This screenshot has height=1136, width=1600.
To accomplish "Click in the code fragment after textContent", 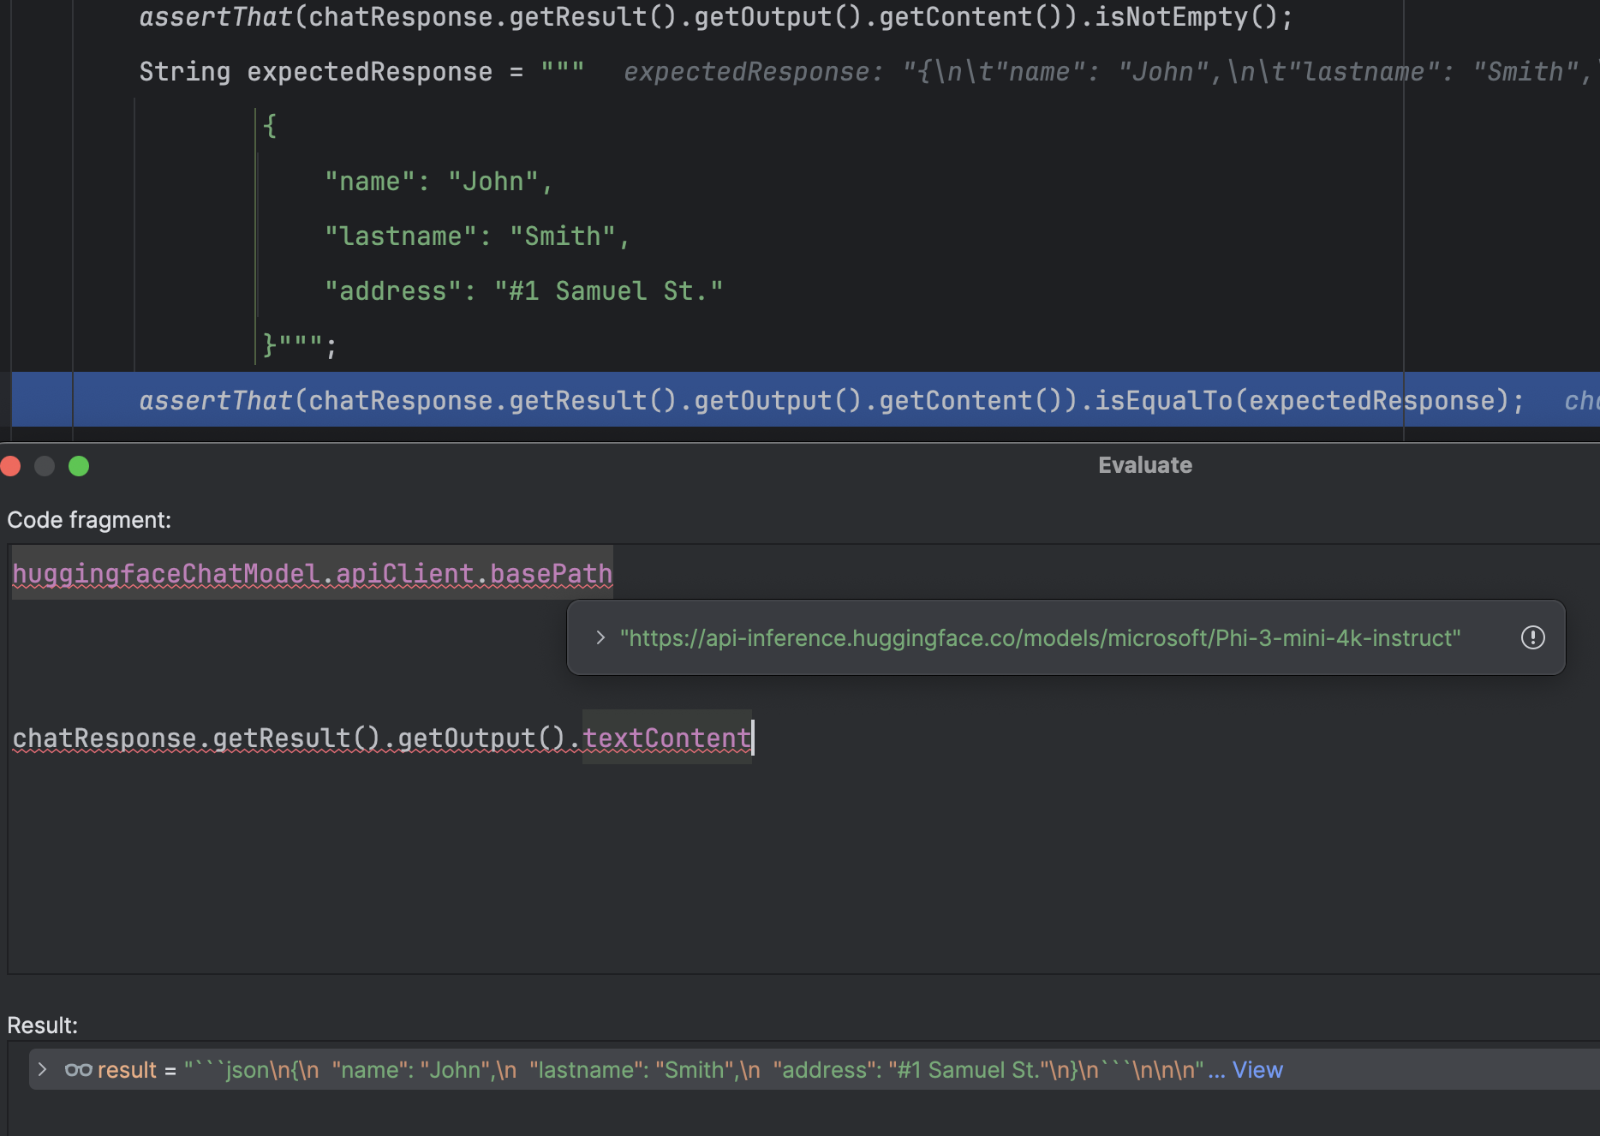I will pyautogui.click(x=754, y=738).
